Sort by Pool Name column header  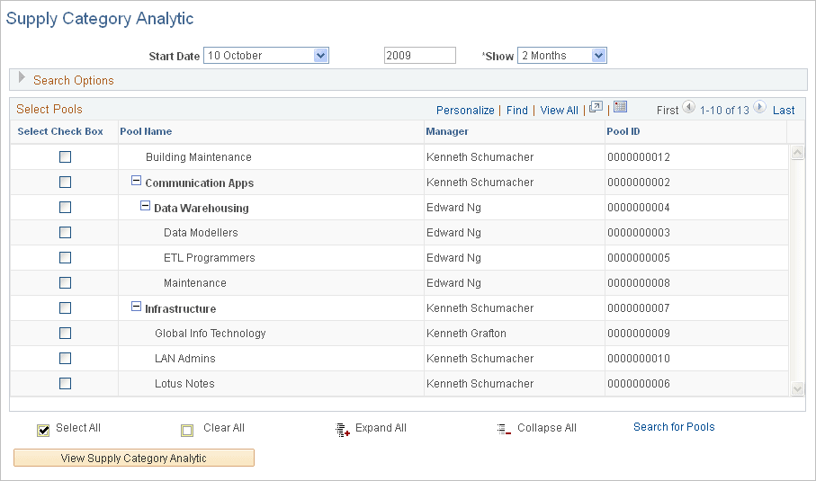point(146,131)
